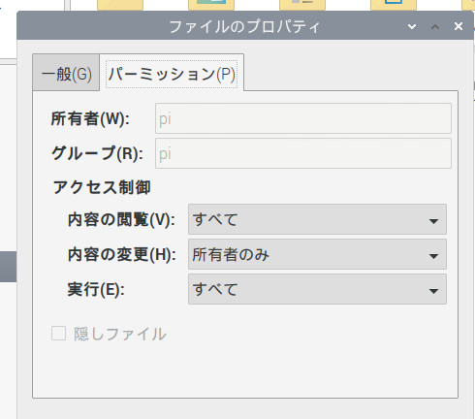Click the アクセス制御 section heading

tap(102, 187)
